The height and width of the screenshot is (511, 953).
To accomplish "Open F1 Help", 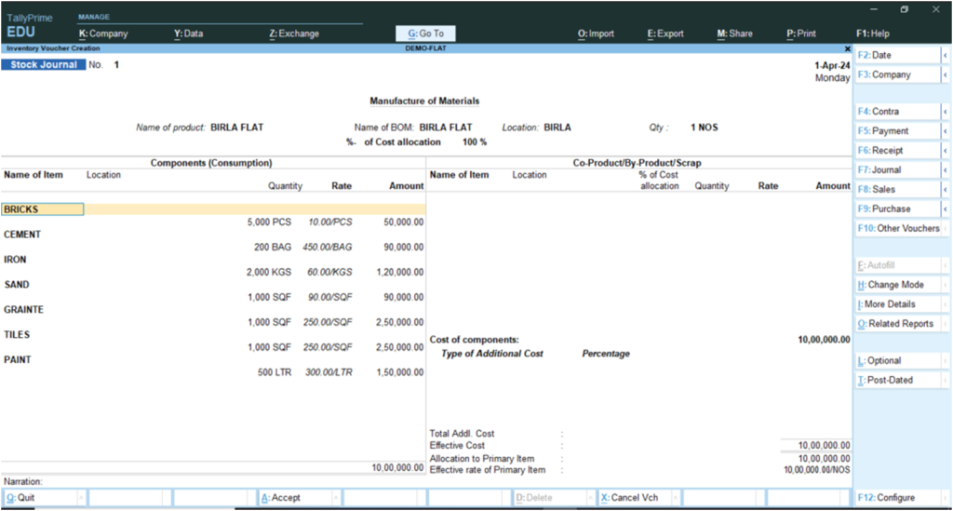I will (873, 34).
